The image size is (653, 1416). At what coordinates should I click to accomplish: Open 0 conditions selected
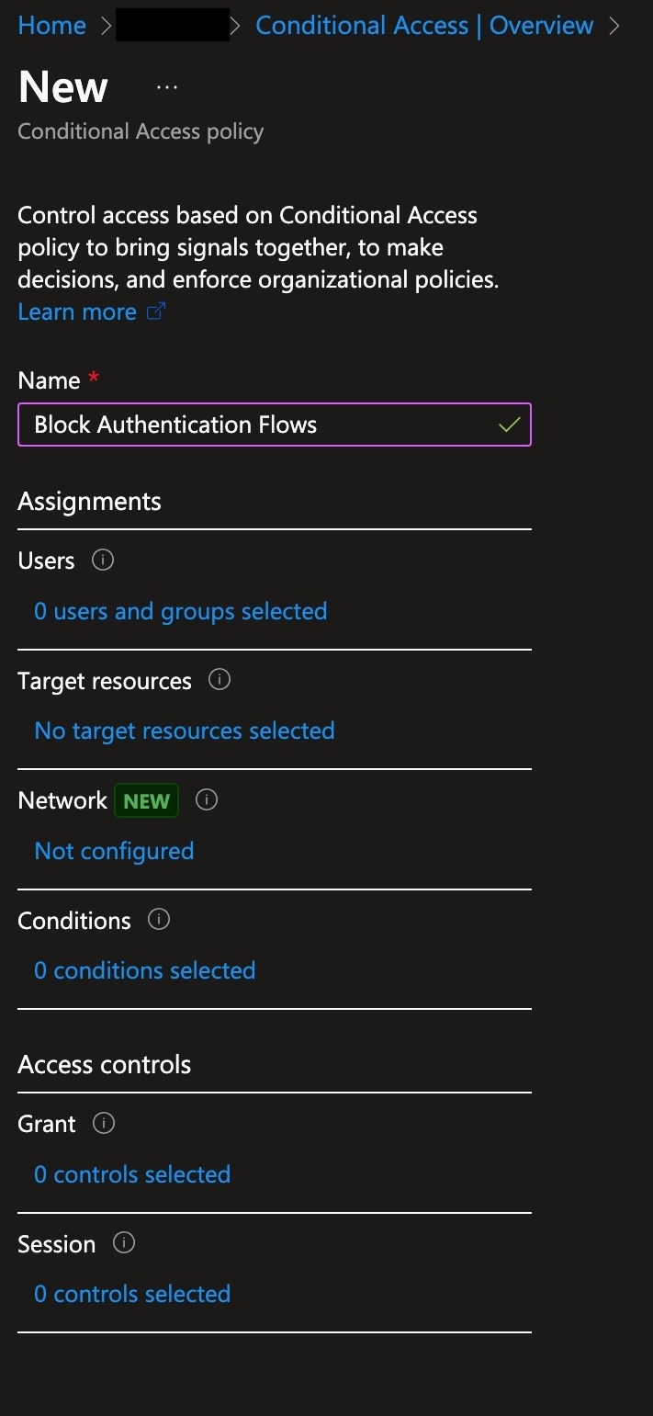tap(145, 970)
